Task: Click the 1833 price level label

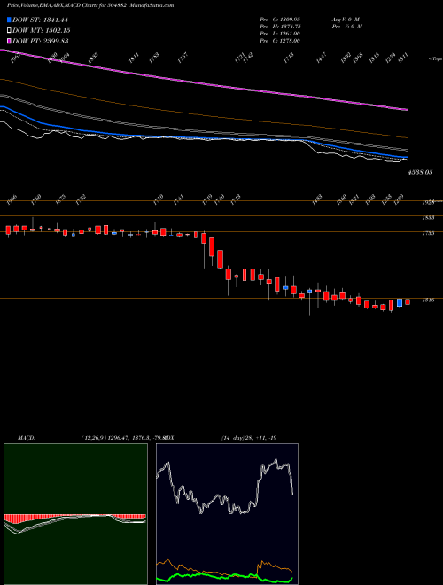Action: coord(429,217)
